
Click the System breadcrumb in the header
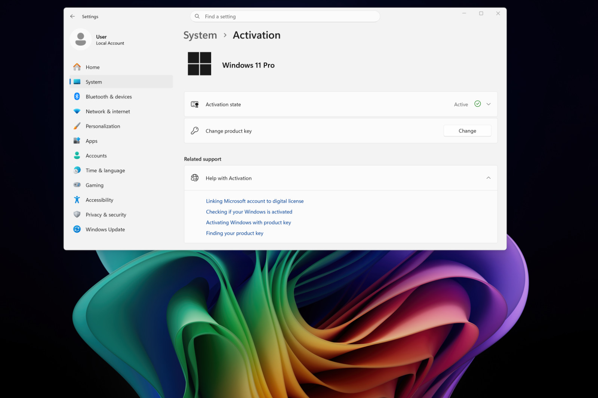(x=200, y=35)
